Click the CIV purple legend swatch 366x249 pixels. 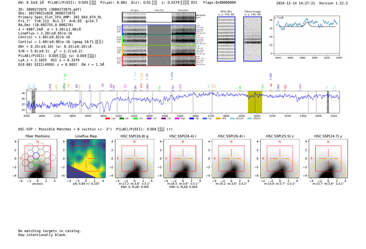149,119
